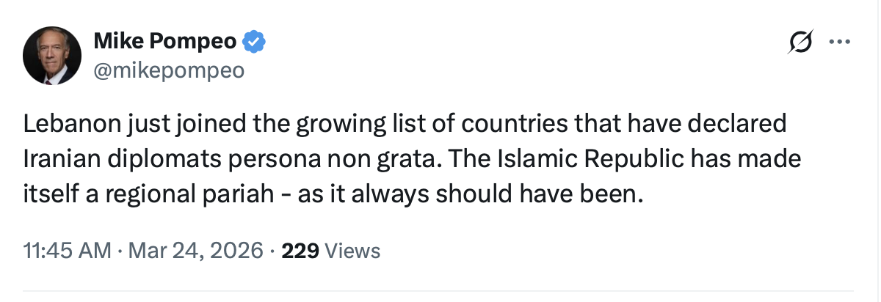Click the blue verified checkmark badge
881x302 pixels.
[254, 43]
